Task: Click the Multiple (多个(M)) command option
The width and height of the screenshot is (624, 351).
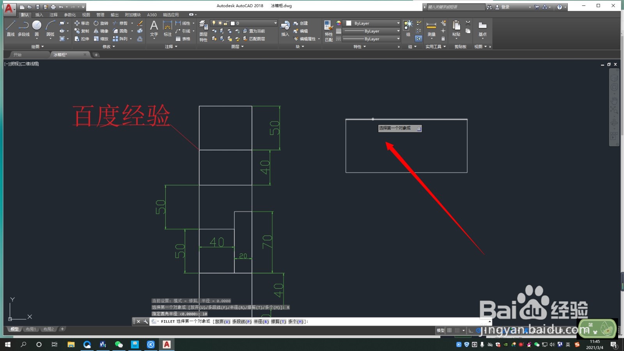Action: (x=296, y=322)
